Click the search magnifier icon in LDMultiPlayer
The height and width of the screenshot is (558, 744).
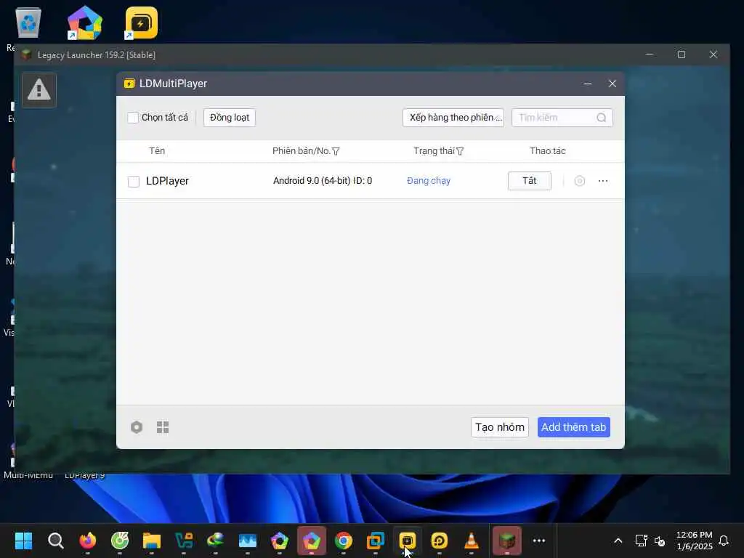[601, 118]
